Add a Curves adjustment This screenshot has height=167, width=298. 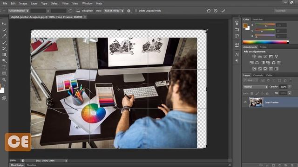tap(265, 56)
